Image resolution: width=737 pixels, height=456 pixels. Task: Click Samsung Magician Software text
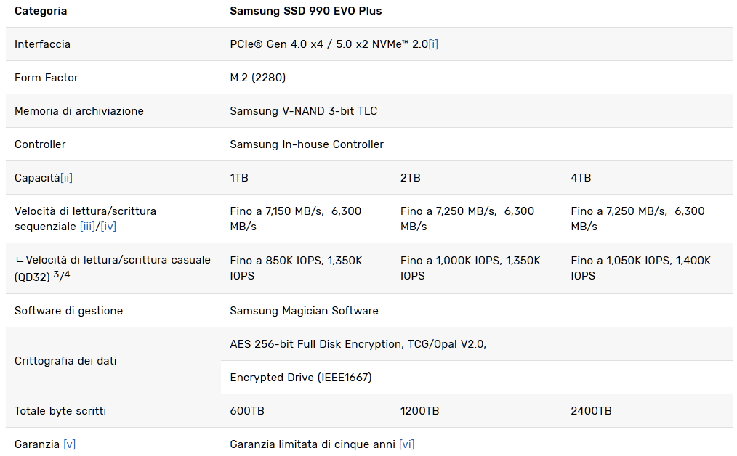coord(304,311)
